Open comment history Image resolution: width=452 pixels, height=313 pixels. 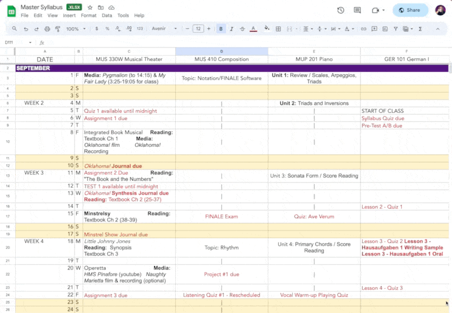point(357,10)
